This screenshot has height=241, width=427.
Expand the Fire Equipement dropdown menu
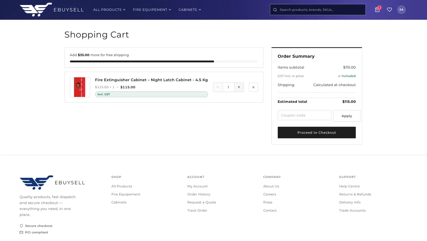coord(152,10)
